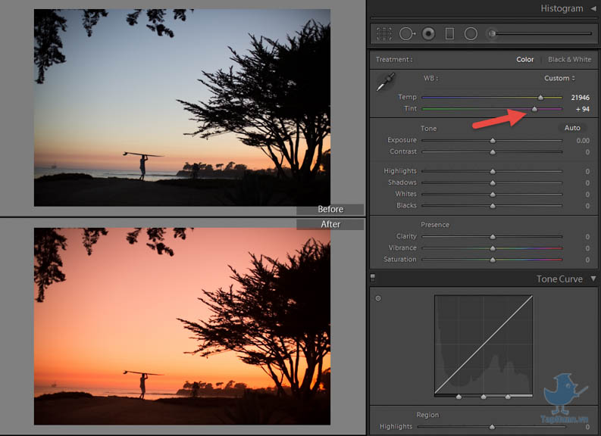Activate the Tone Curve targeted adjustment tool
The image size is (601, 436).
click(x=378, y=298)
